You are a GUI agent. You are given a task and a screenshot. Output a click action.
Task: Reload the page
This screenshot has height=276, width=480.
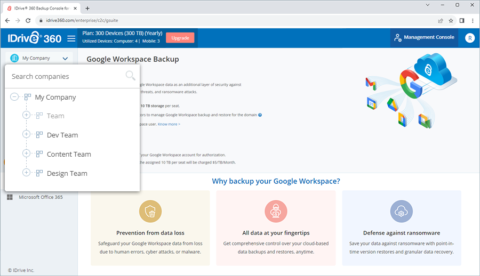point(28,20)
